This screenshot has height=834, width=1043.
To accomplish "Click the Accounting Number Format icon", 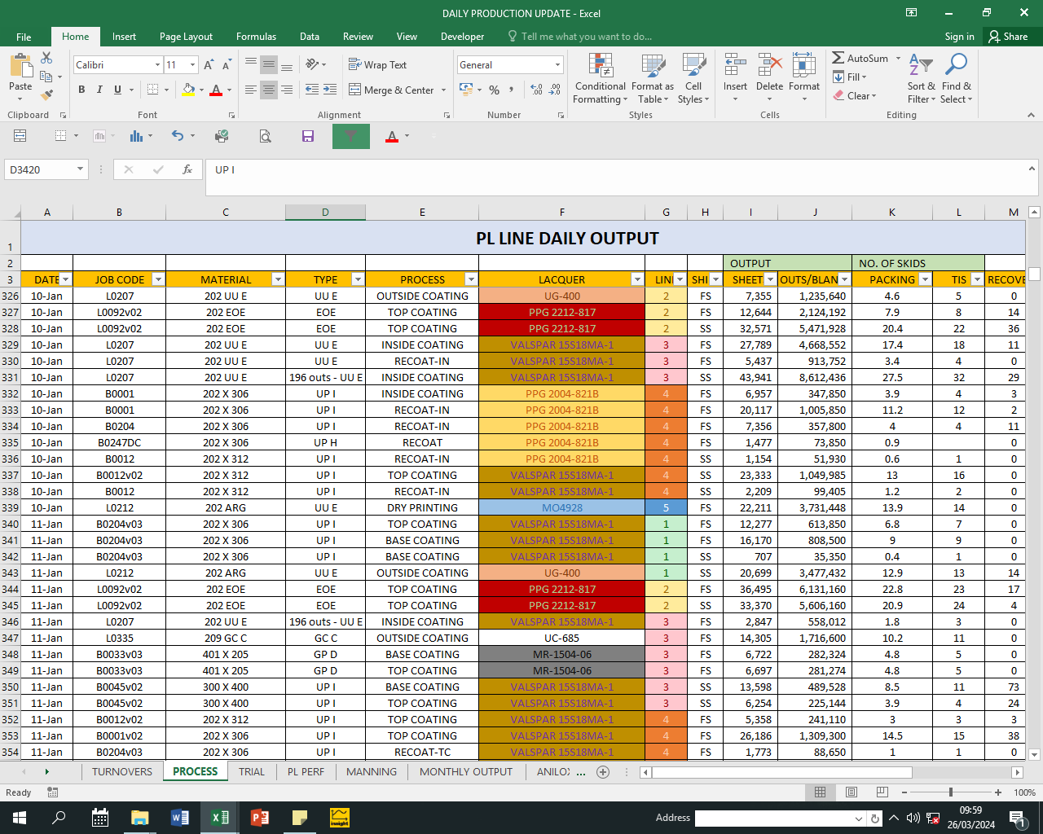I will (466, 90).
